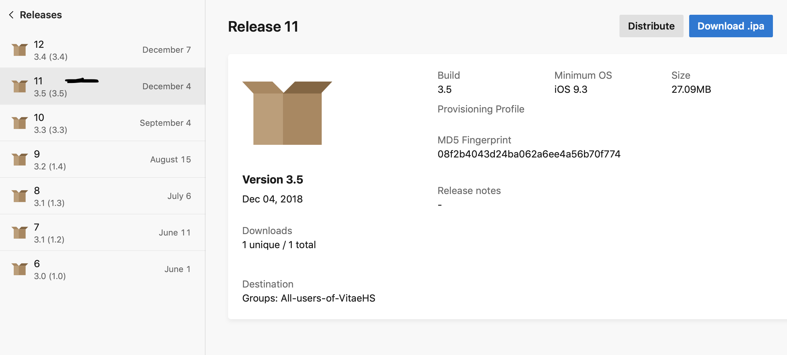The height and width of the screenshot is (355, 787).
Task: Click version text 3.1 (1.3)
Action: click(49, 203)
